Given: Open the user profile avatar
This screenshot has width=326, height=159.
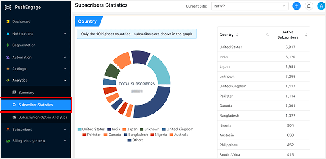Looking at the screenshot, I should click(321, 6).
